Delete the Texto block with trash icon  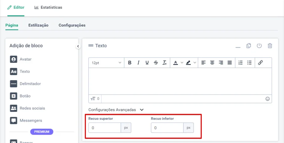270,46
